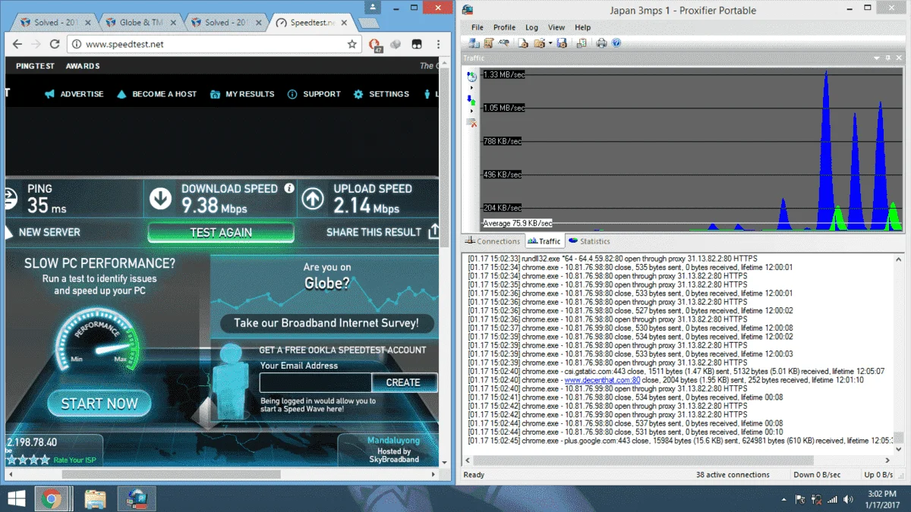Close the Traffic pane with its X
The width and height of the screenshot is (911, 512).
tap(897, 58)
